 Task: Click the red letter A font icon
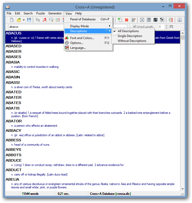pos(44,20)
